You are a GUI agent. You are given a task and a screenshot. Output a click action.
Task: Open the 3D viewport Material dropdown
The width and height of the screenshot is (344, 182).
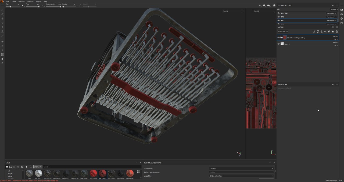pyautogui.click(x=233, y=11)
